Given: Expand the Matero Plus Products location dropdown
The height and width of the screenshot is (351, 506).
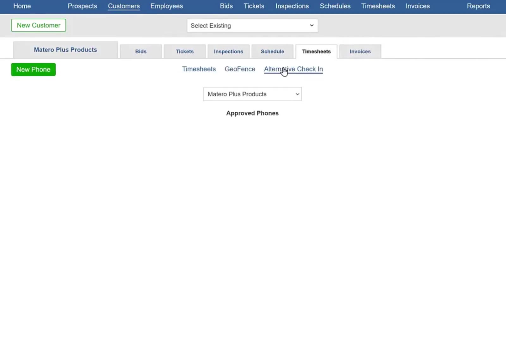Looking at the screenshot, I should click(x=252, y=94).
